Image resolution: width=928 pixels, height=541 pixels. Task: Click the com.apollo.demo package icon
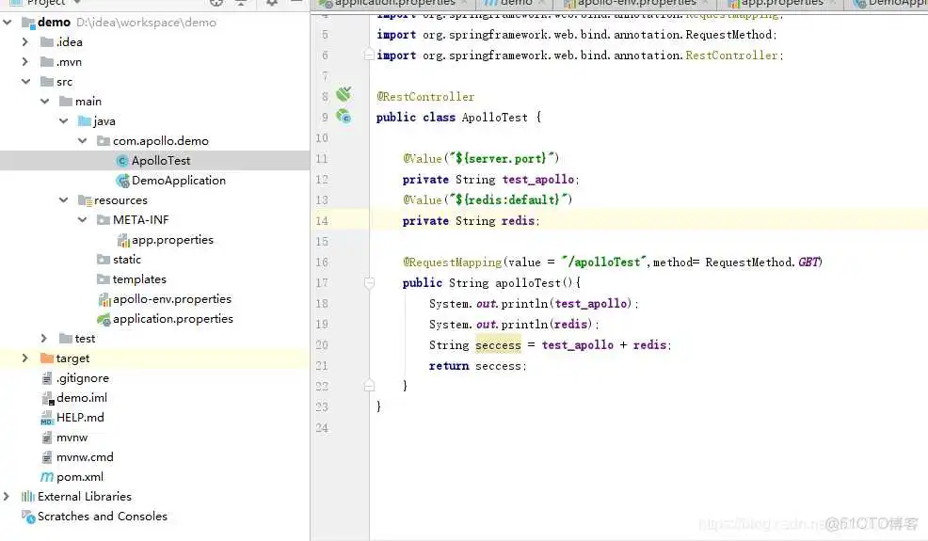coord(104,141)
